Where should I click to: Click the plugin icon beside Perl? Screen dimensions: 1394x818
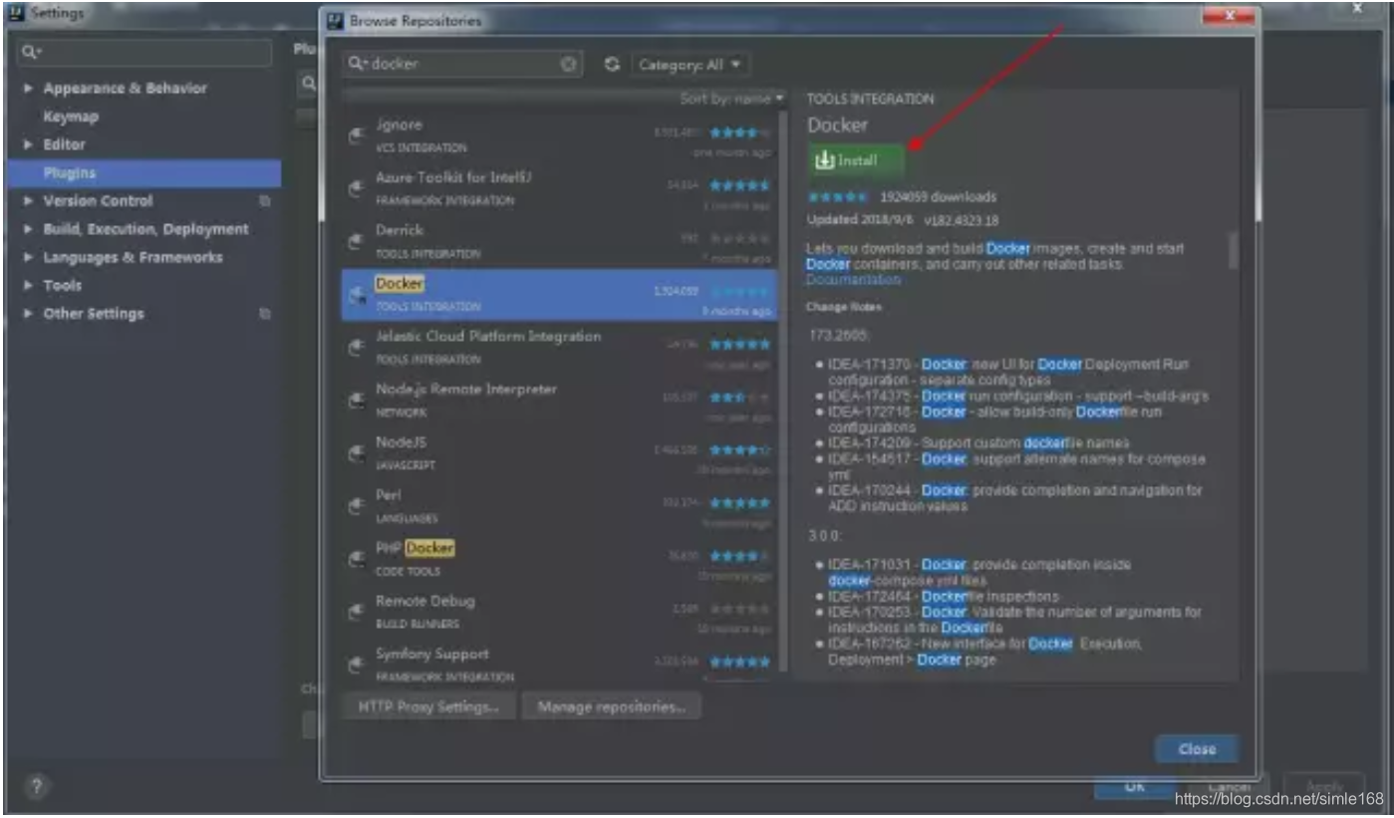point(356,506)
